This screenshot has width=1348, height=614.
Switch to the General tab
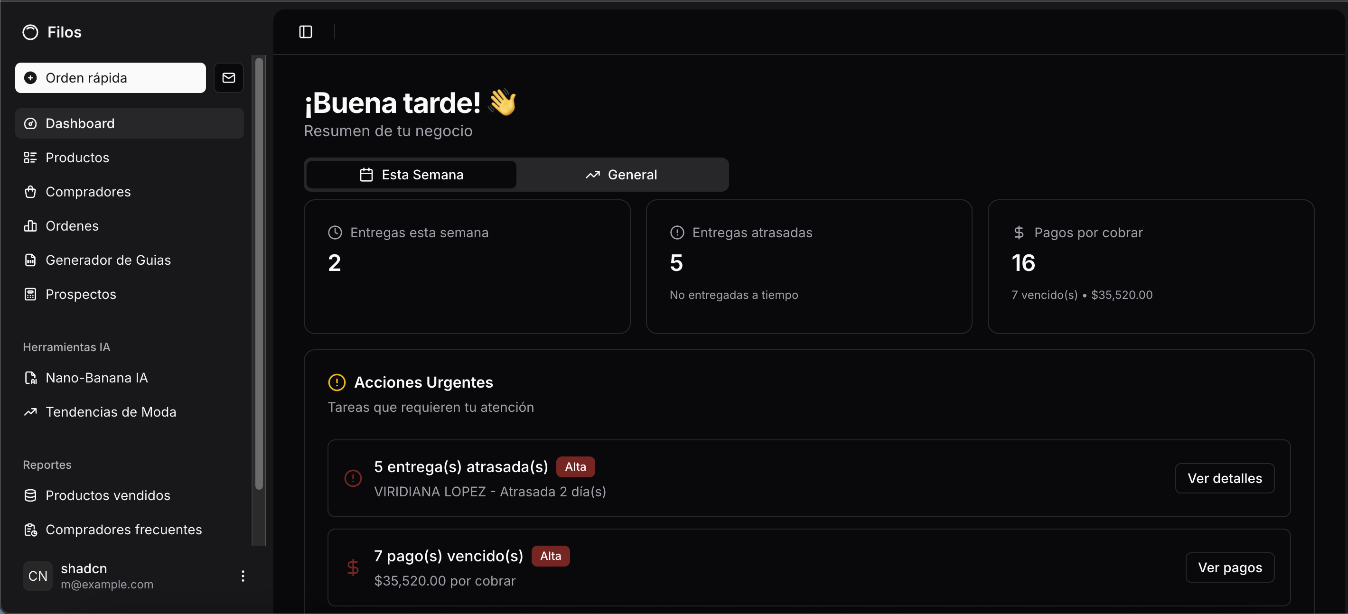621,175
